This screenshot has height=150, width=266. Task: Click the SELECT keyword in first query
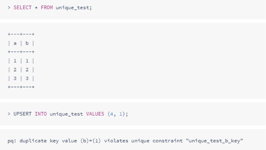click(22, 8)
